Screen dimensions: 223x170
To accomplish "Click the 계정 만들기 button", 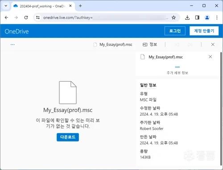I will pyautogui.click(x=204, y=31).
